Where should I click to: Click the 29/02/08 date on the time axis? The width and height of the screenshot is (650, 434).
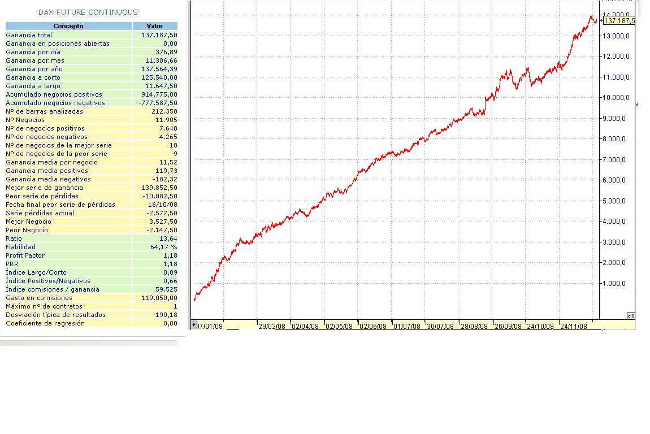272,326
